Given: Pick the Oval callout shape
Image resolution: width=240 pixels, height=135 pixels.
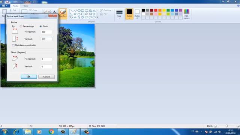Looking at the screenshot, I should point(90,17).
